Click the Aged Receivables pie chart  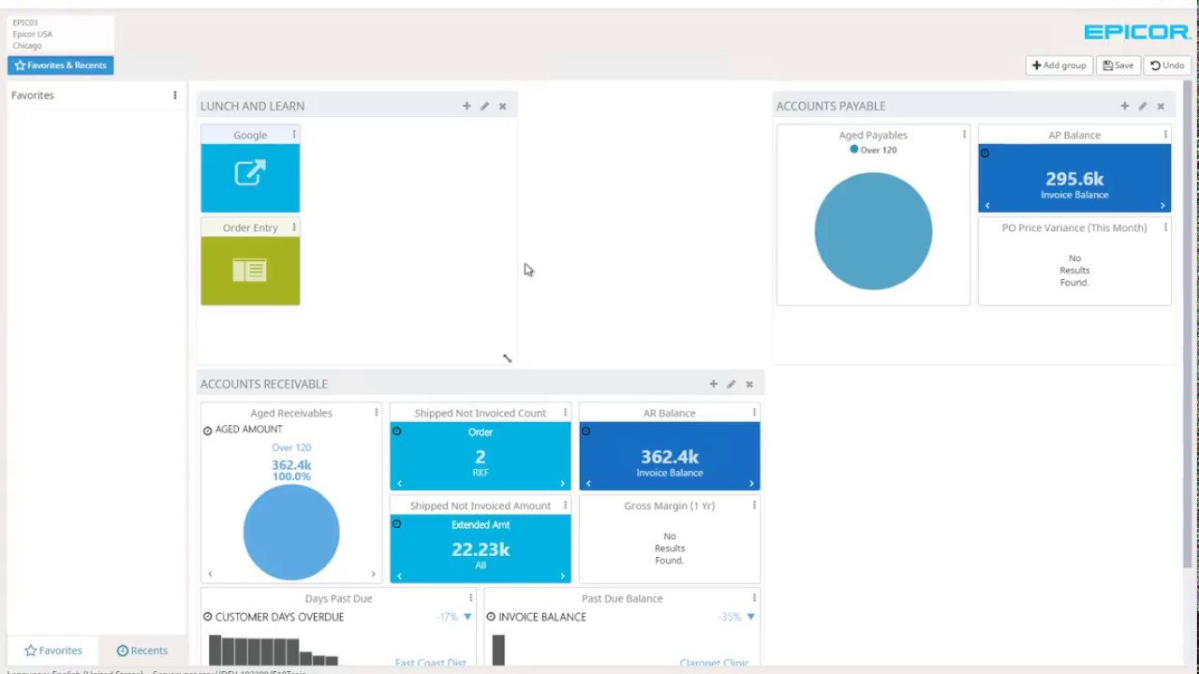(291, 532)
